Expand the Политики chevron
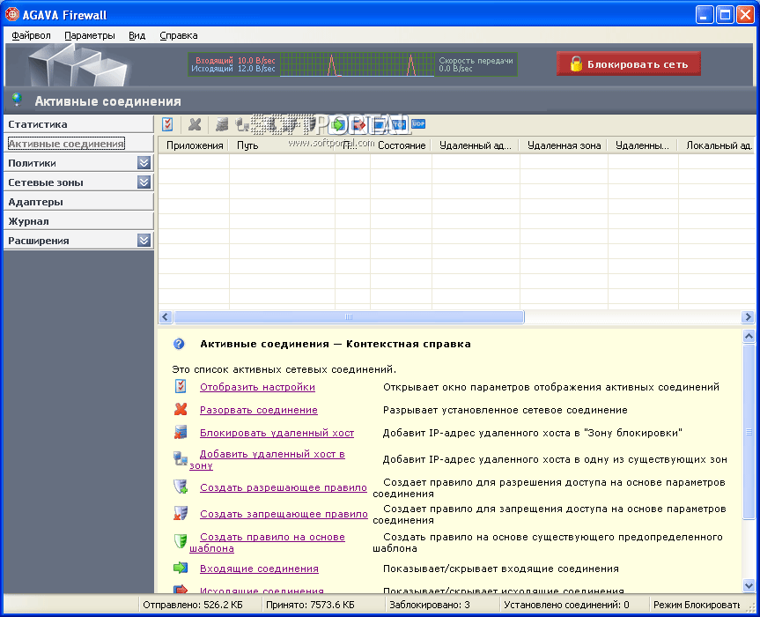760x617 pixels. point(144,163)
